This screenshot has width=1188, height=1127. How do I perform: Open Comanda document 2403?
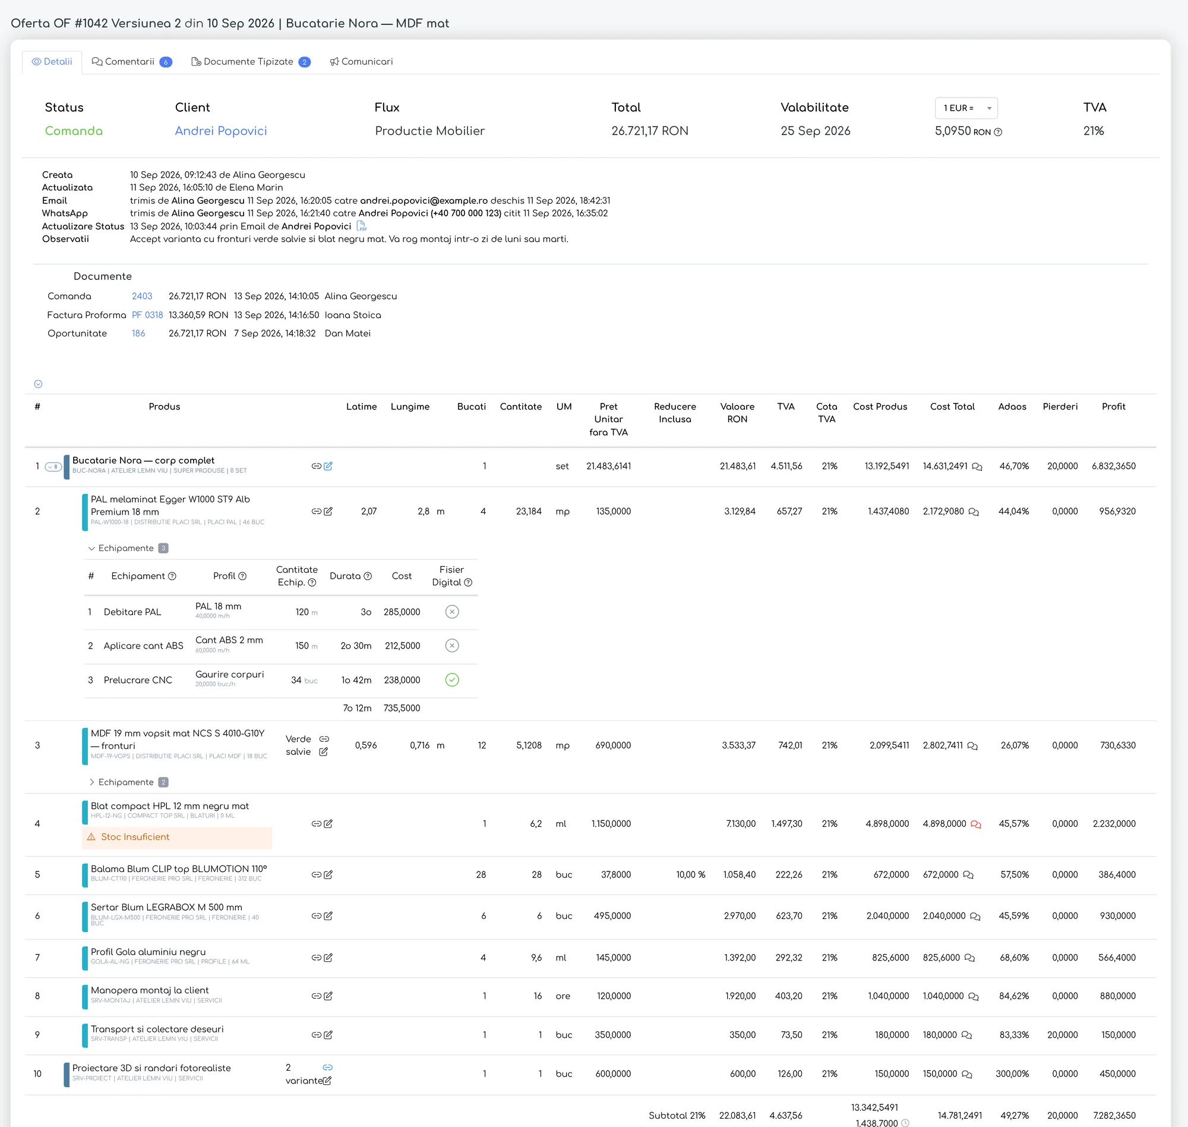[142, 296]
